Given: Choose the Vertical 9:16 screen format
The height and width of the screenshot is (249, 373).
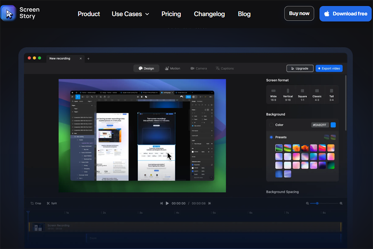Looking at the screenshot, I should click(288, 95).
